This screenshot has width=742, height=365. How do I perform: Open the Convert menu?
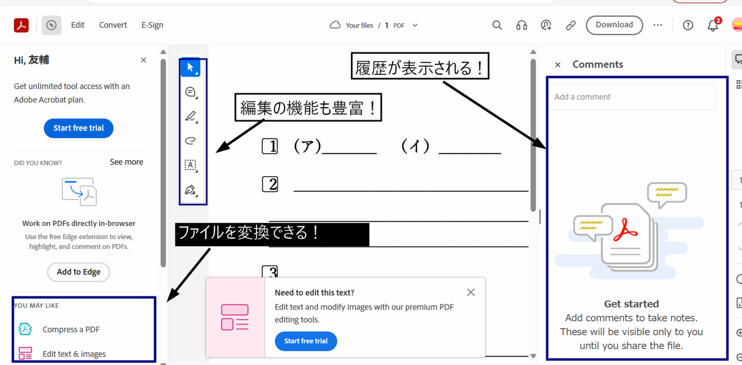pyautogui.click(x=113, y=25)
